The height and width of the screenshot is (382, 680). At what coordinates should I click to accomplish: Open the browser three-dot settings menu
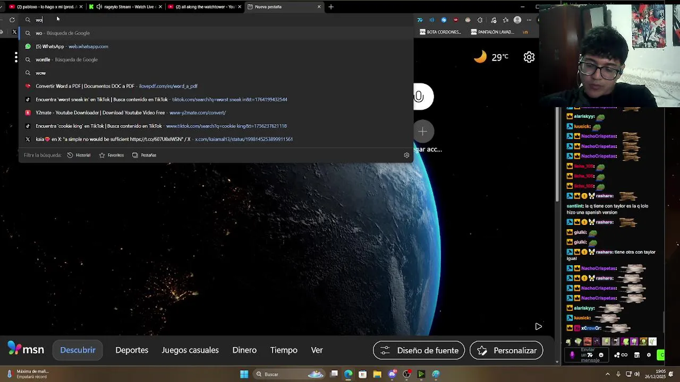coord(529,20)
